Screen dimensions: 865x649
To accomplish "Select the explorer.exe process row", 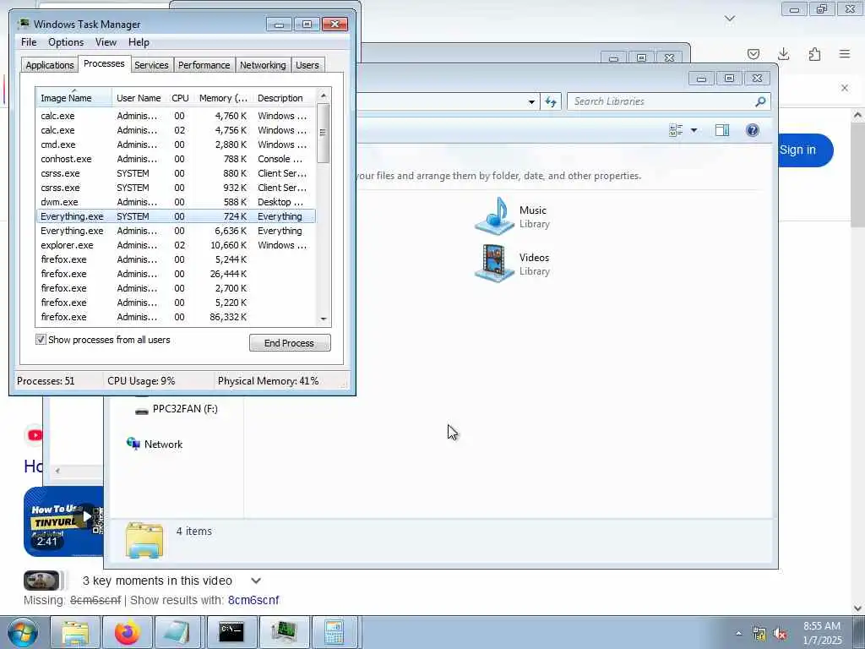I will 176,245.
